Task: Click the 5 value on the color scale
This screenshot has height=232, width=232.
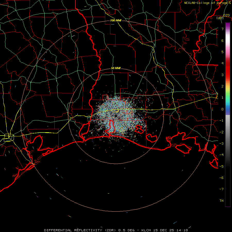Action: tap(222, 52)
